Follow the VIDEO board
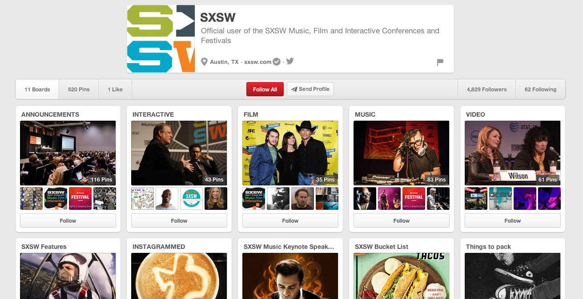583x299 pixels. click(513, 220)
